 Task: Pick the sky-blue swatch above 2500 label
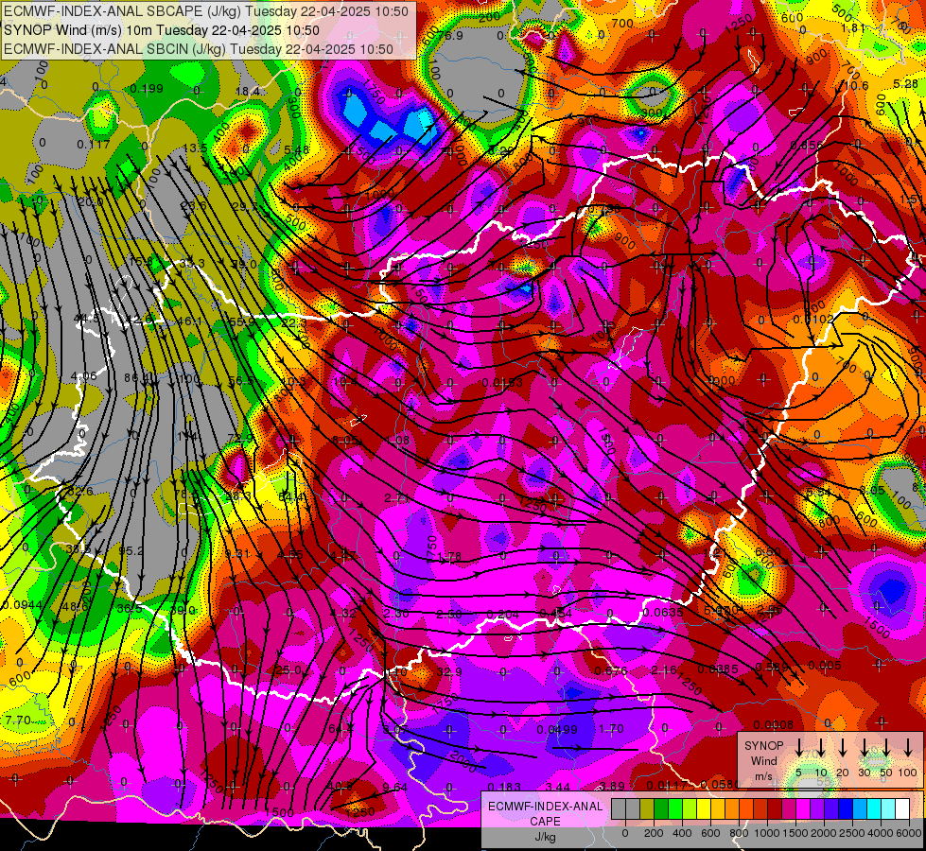point(860,809)
